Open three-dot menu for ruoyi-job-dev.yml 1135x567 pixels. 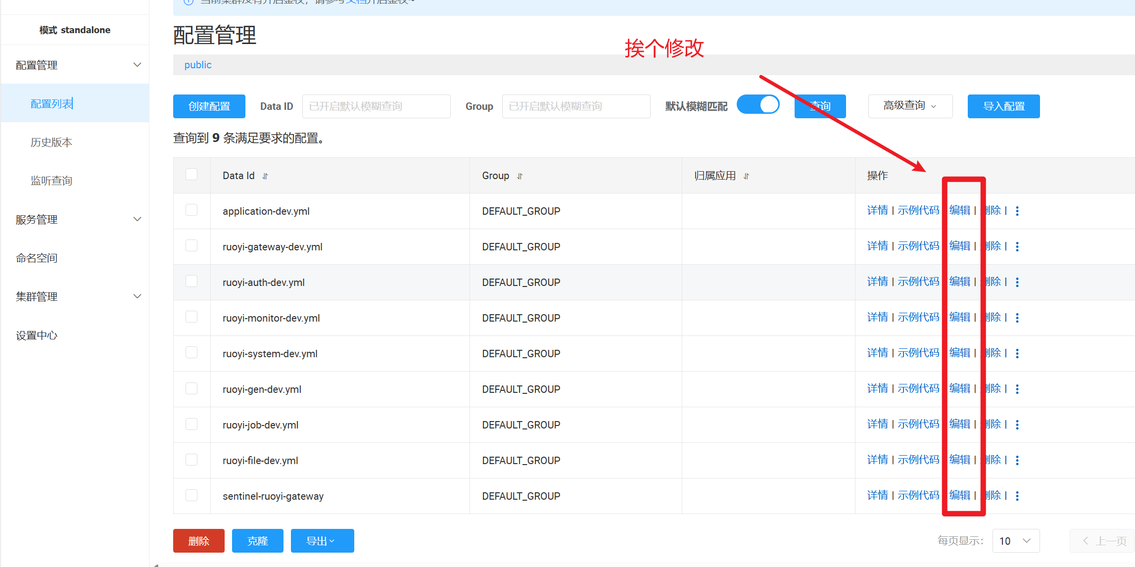click(1017, 425)
